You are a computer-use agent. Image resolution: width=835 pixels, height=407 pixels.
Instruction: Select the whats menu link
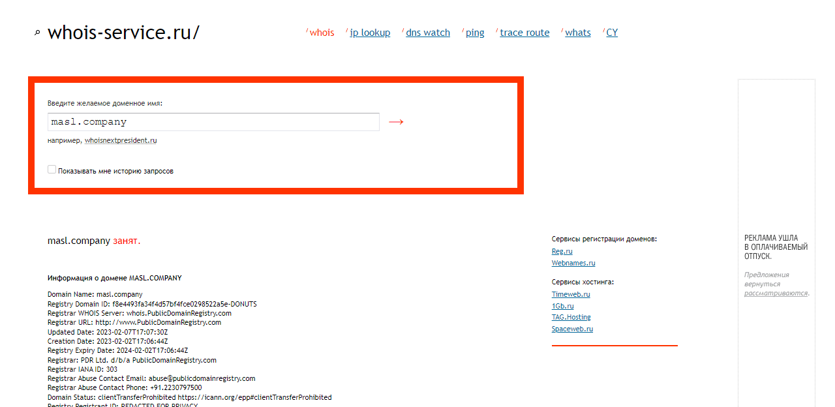(x=578, y=33)
